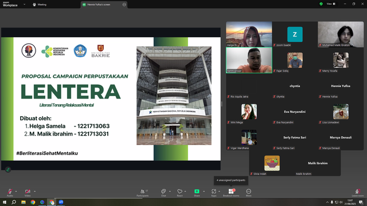
Task: Select Helga video tile
Action: point(249,34)
